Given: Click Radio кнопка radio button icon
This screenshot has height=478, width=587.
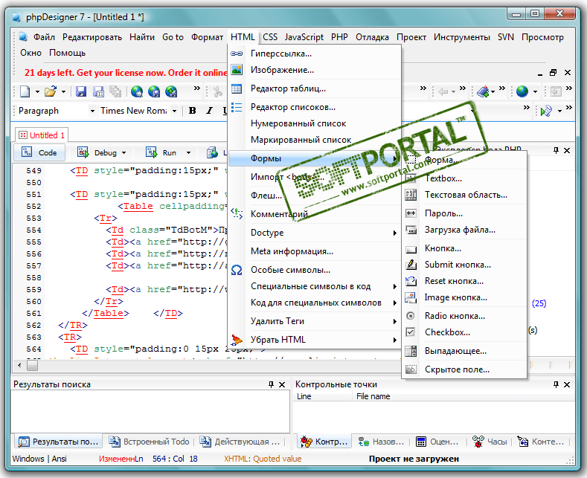Looking at the screenshot, I should (411, 316).
